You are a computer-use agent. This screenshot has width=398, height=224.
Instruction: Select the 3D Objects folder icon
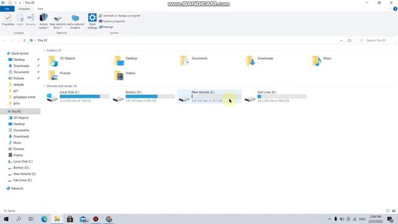tap(53, 61)
